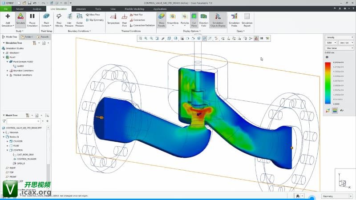Open the Velocity result quantity dropdown

pyautogui.click(x=339, y=37)
